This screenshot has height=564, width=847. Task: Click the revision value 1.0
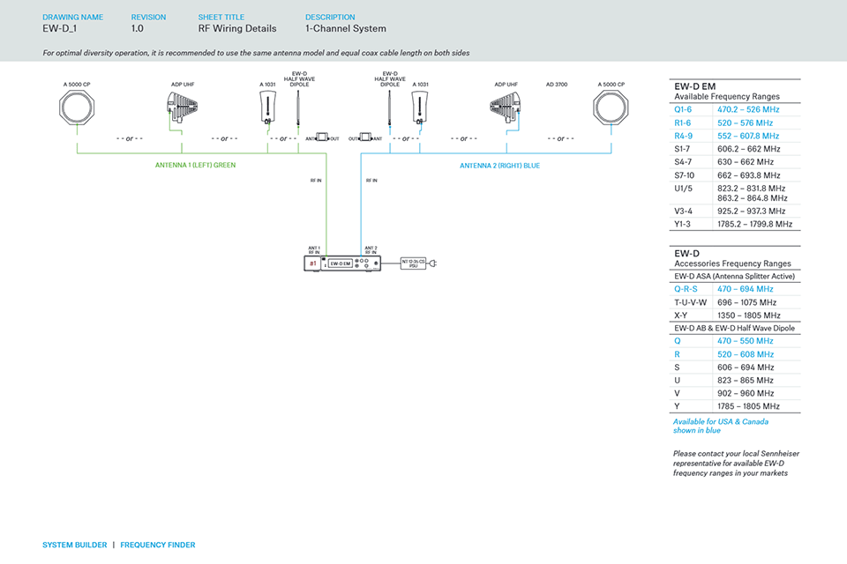138,28
